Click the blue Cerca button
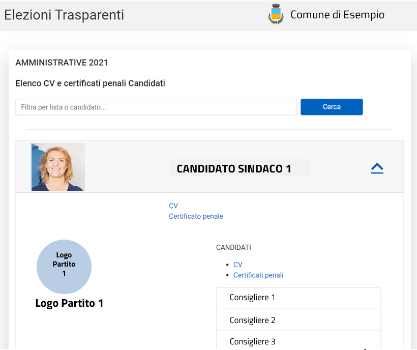417x350 pixels. pos(332,107)
